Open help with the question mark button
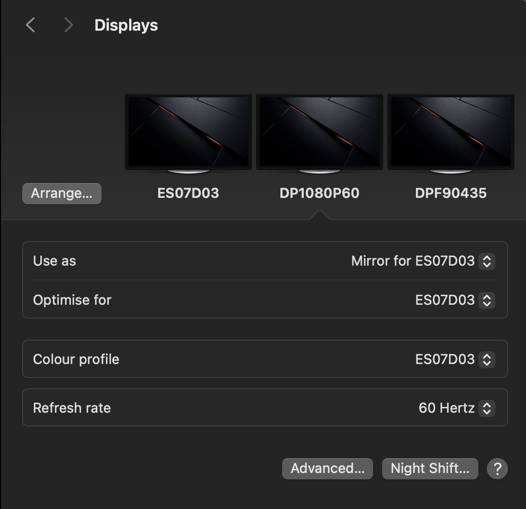Screen dimensions: 526x509 click(497, 468)
